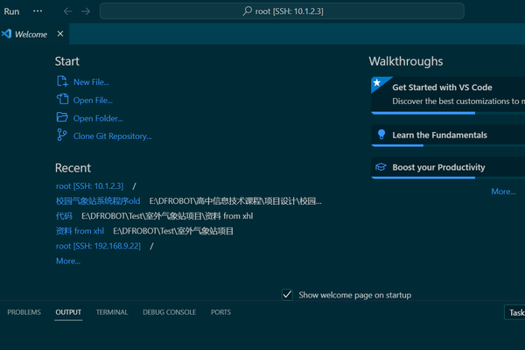Open recent 资料 from xhl folder

[80, 231]
